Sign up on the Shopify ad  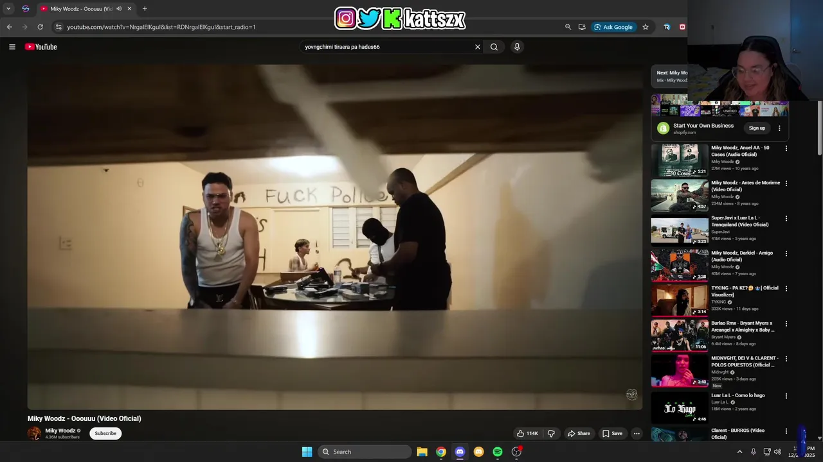point(757,128)
